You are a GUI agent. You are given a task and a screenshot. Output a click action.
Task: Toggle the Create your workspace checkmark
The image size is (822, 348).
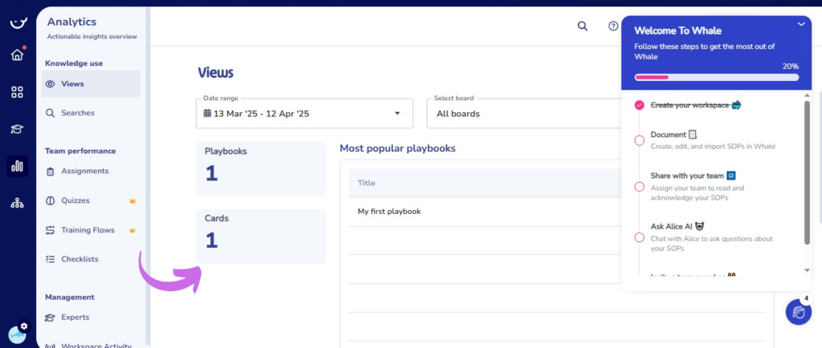pyautogui.click(x=639, y=105)
